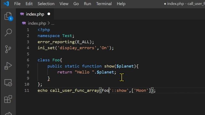Open the Run and Debug view
Screen dimensions: 205x115
pos(8,66)
